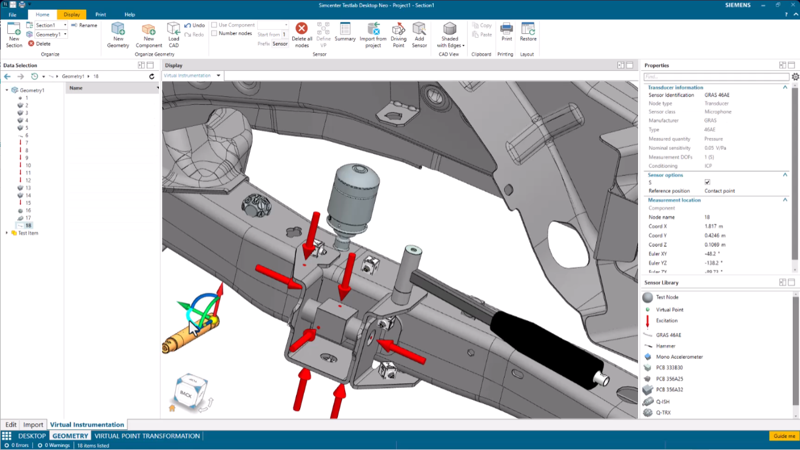The image size is (800, 450).
Task: Click Import from project icon
Action: click(x=373, y=29)
